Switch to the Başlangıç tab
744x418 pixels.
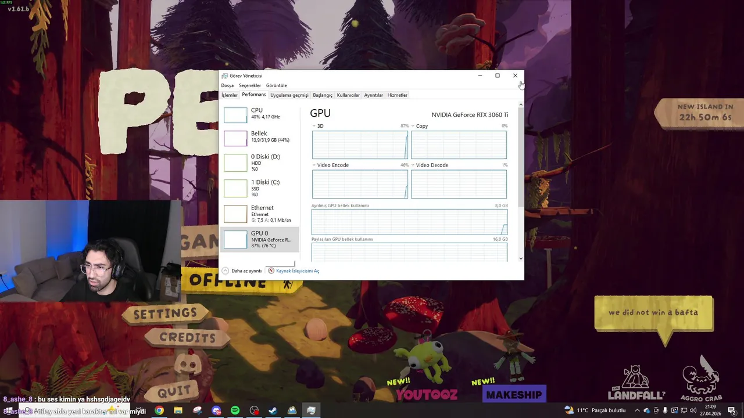pos(323,95)
